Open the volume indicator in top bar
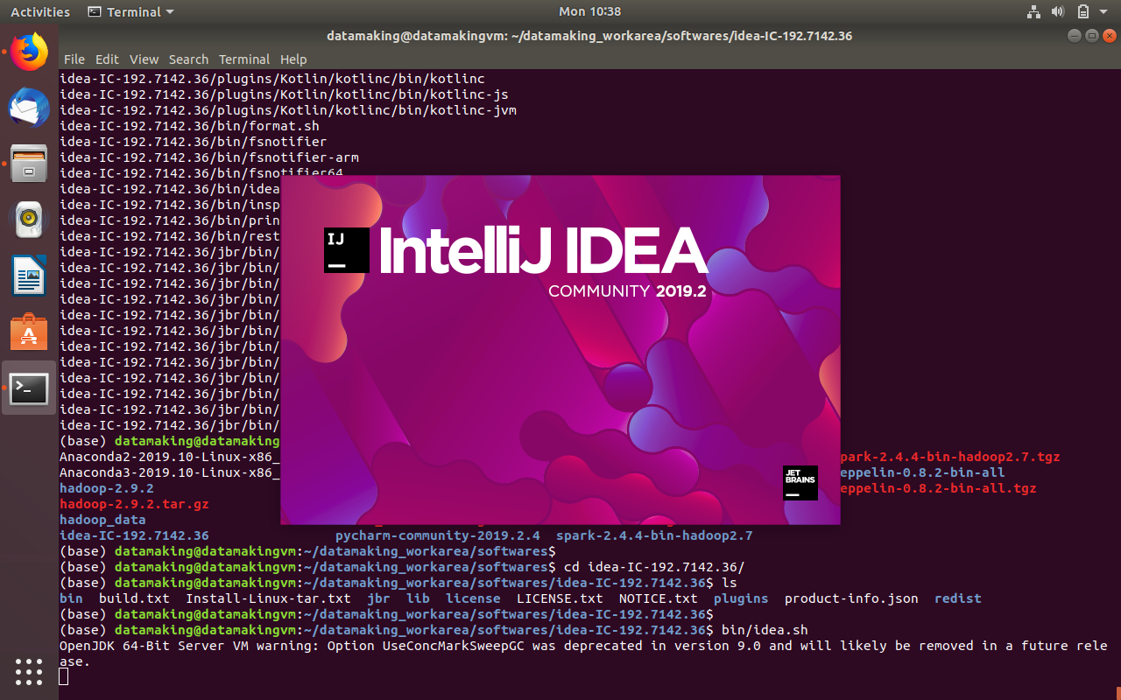1121x700 pixels. pos(1058,12)
